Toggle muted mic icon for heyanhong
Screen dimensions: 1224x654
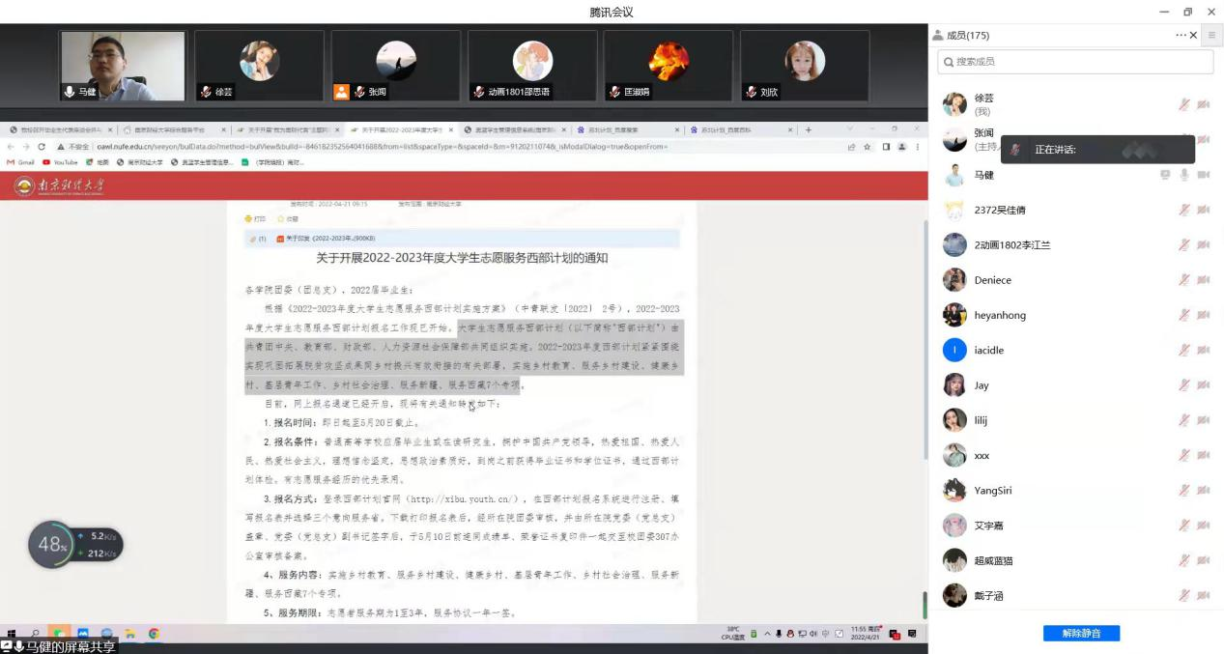point(1184,315)
